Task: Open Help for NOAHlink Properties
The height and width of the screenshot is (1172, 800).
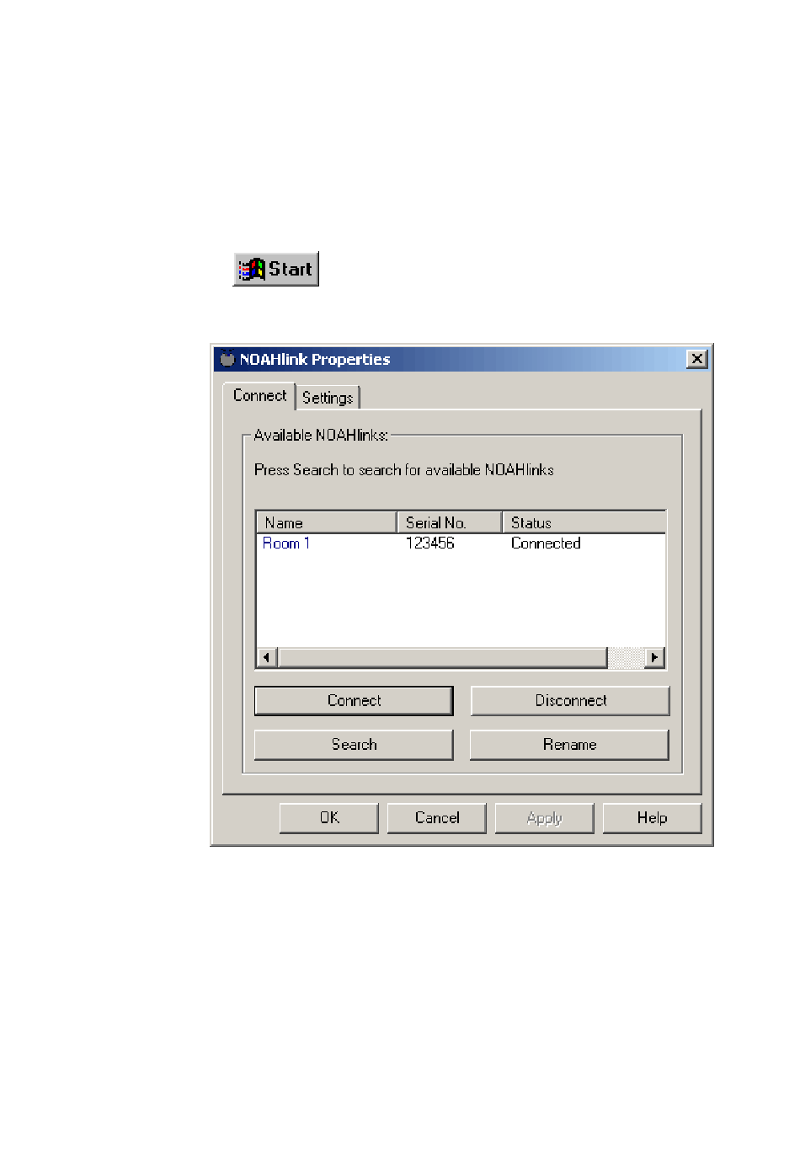Action: pos(653,818)
